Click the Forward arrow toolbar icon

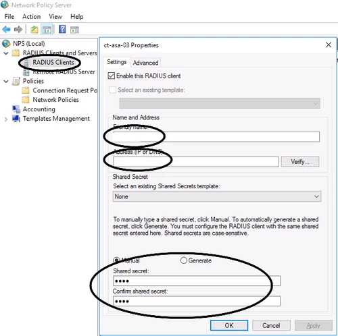18,29
